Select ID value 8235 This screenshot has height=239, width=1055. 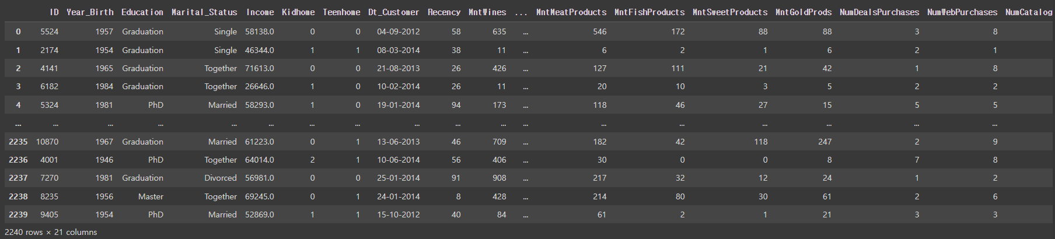tap(49, 196)
